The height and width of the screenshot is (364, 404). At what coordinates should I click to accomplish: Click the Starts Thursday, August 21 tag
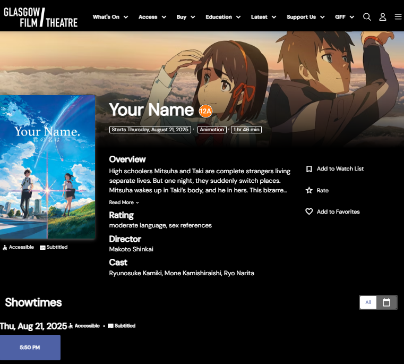pos(150,130)
